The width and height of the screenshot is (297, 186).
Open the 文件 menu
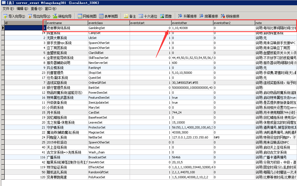8,9
